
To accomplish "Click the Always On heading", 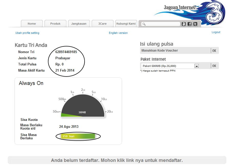I will (x=31, y=83).
